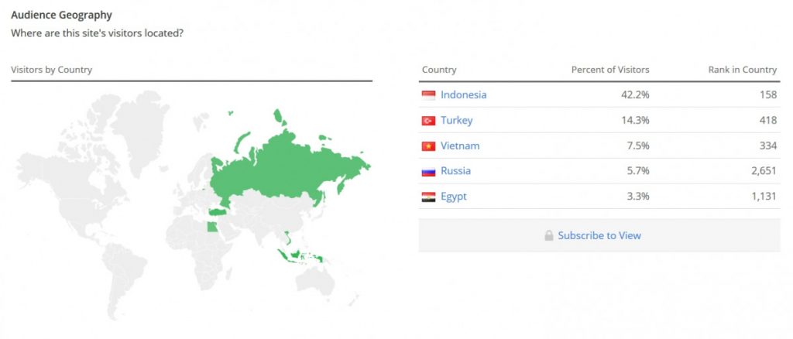Click the Rank in Country column header
The image size is (793, 339).
pyautogui.click(x=742, y=70)
